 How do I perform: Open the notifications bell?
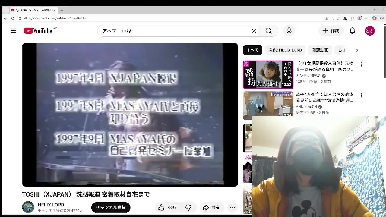352,31
